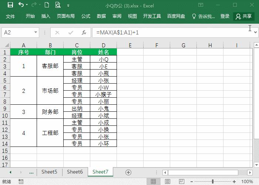Open the 开发工具 tab
Image resolution: width=259 pixels, height=185 pixels.
152,16
